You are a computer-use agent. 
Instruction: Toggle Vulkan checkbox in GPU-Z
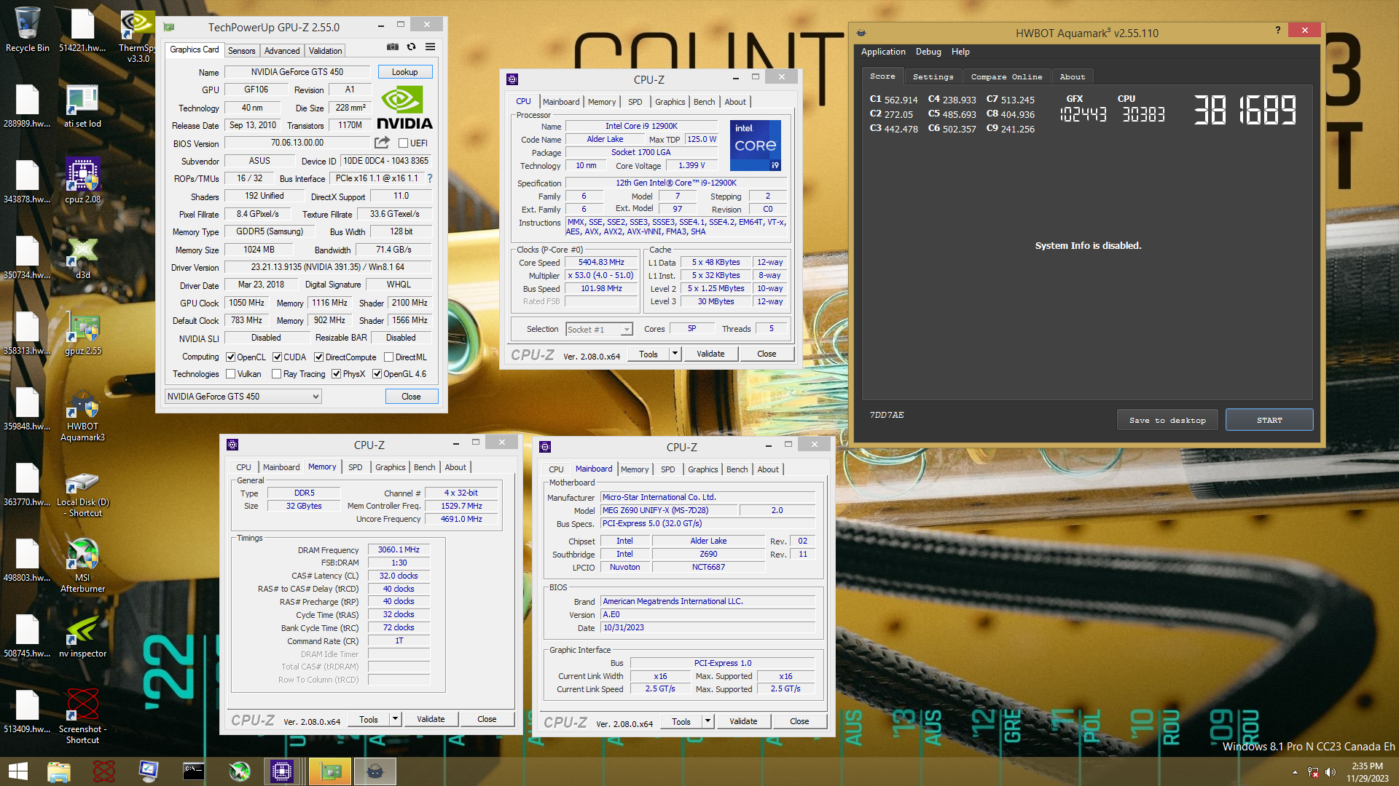[x=230, y=374]
